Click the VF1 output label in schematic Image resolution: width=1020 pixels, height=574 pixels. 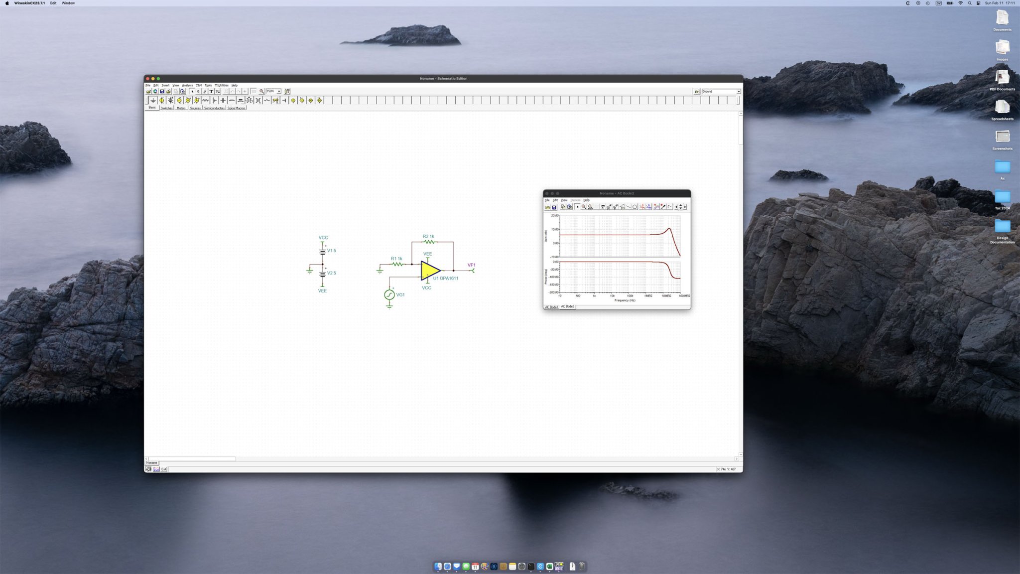click(472, 265)
